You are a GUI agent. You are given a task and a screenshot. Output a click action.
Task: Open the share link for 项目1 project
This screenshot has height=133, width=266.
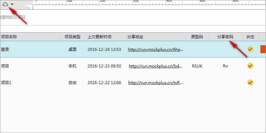pos(155,82)
